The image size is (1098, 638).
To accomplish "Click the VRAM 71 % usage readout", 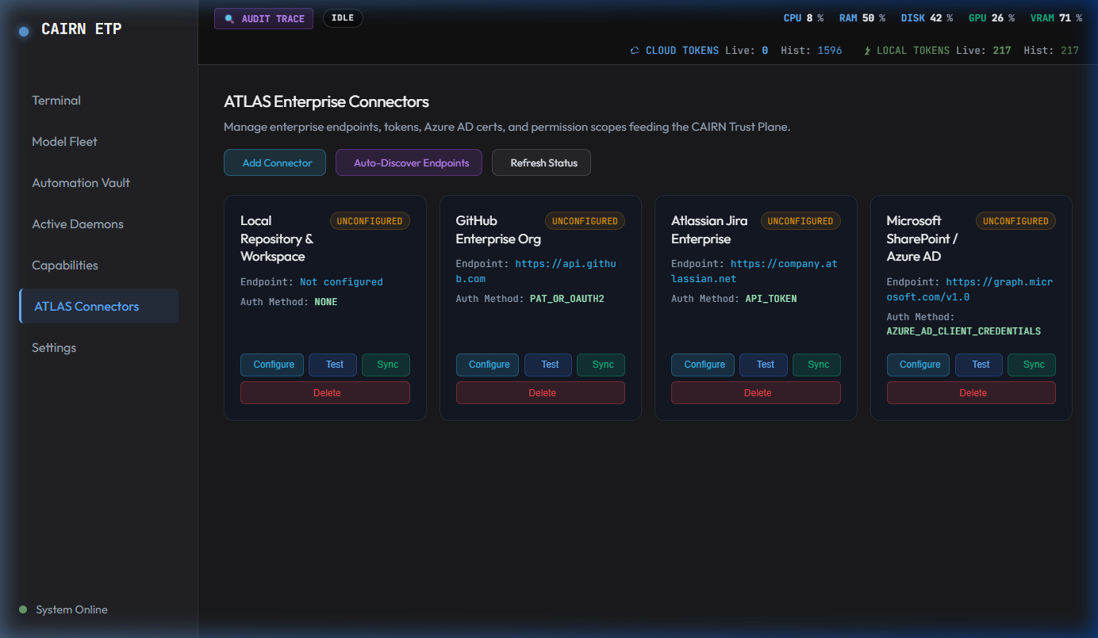I will (x=1057, y=18).
